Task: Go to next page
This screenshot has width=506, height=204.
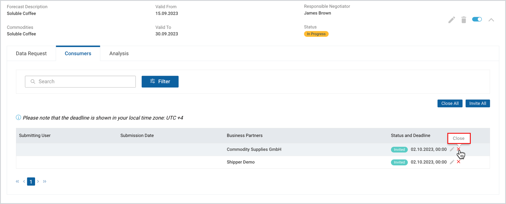Action: tap(38, 181)
